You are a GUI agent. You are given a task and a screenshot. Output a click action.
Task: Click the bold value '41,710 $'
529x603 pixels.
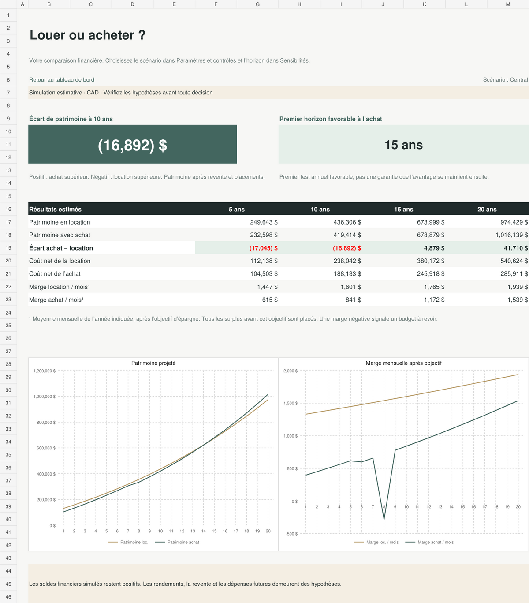coord(516,248)
